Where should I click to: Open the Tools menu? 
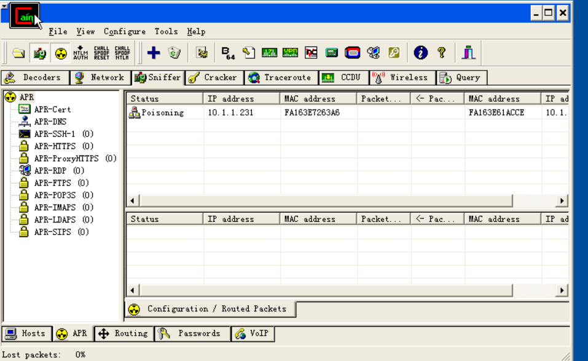pos(166,31)
